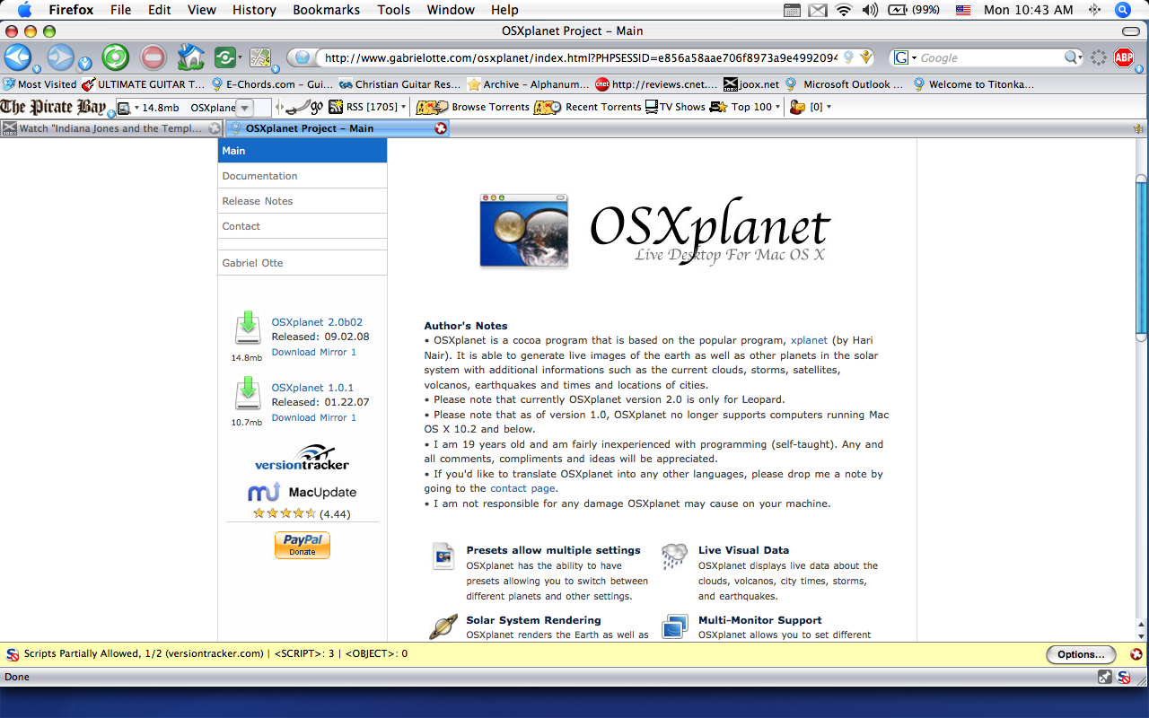Open the Apple menu
This screenshot has height=718, width=1149.
24,10
